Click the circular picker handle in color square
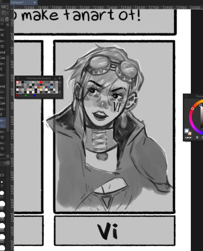The image size is (203, 251). tap(201, 105)
